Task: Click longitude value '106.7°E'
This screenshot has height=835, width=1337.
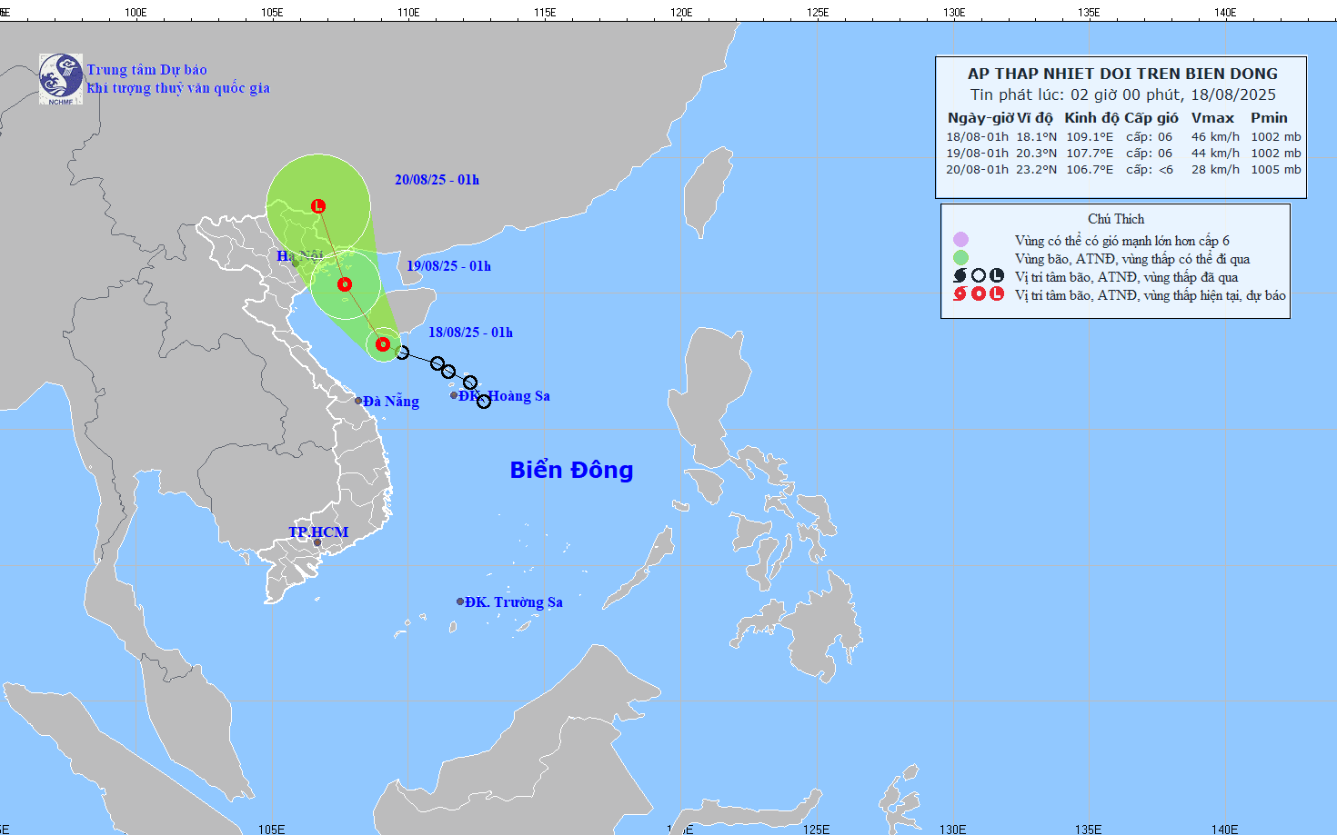Action: pyautogui.click(x=1090, y=170)
